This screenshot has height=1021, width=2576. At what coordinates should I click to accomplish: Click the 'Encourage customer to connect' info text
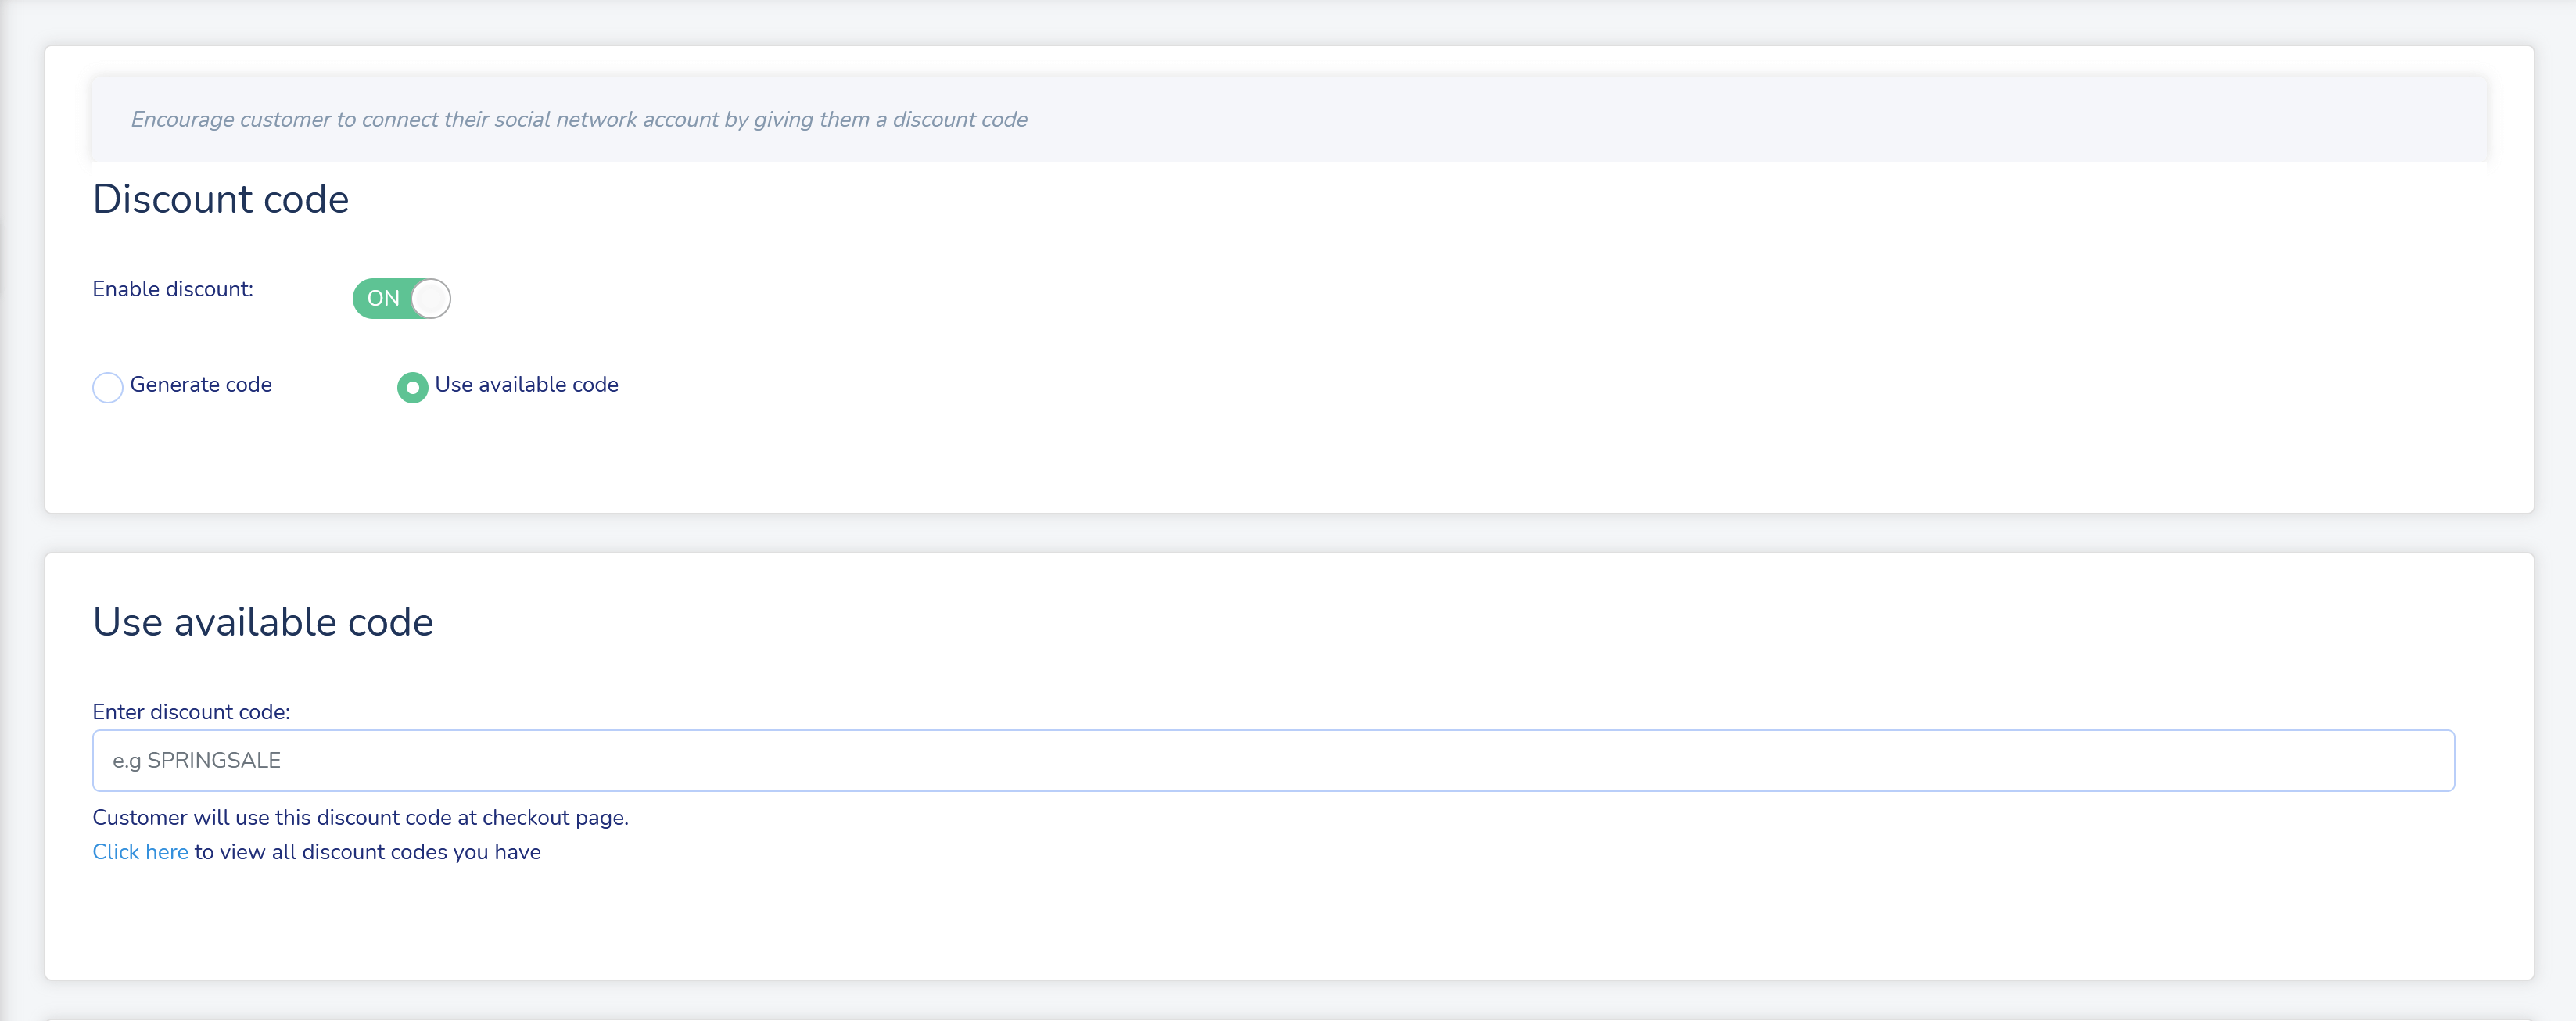tap(579, 119)
